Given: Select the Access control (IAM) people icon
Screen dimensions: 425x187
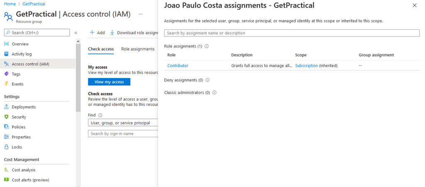Looking at the screenshot, I should click(7, 64).
